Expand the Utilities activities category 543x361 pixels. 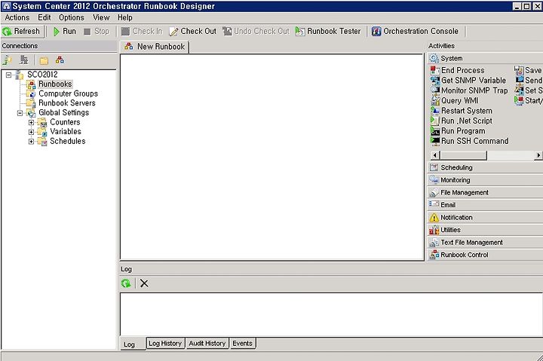(x=486, y=230)
